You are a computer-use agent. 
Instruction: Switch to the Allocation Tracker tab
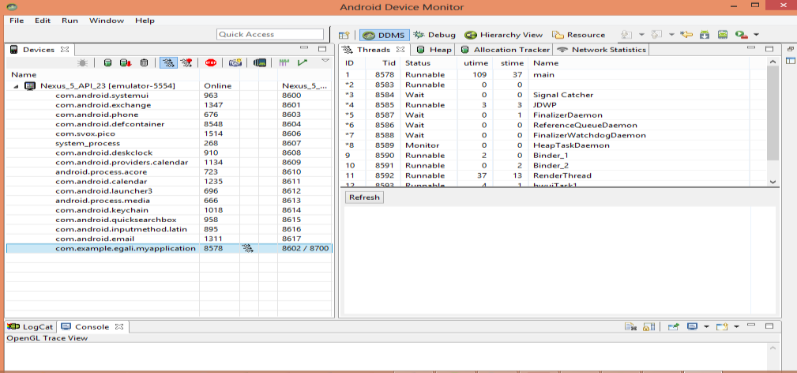(x=506, y=50)
